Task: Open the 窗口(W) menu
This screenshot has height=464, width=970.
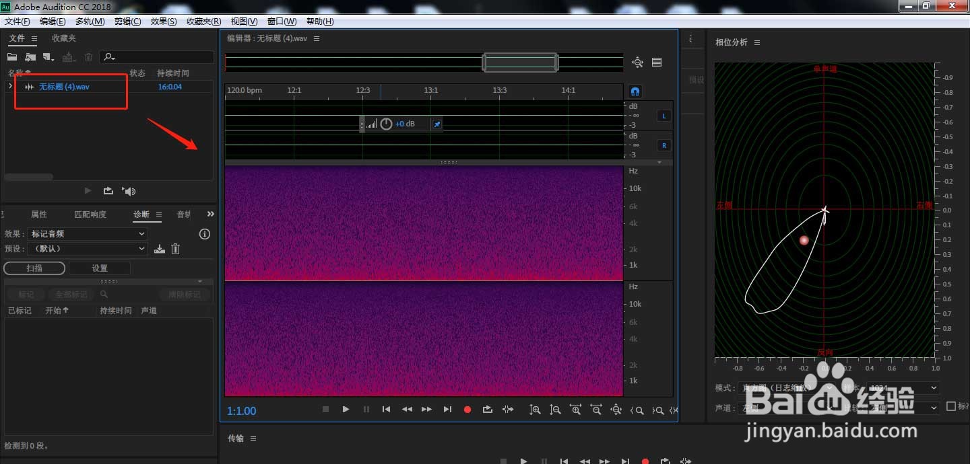Action: [282, 22]
